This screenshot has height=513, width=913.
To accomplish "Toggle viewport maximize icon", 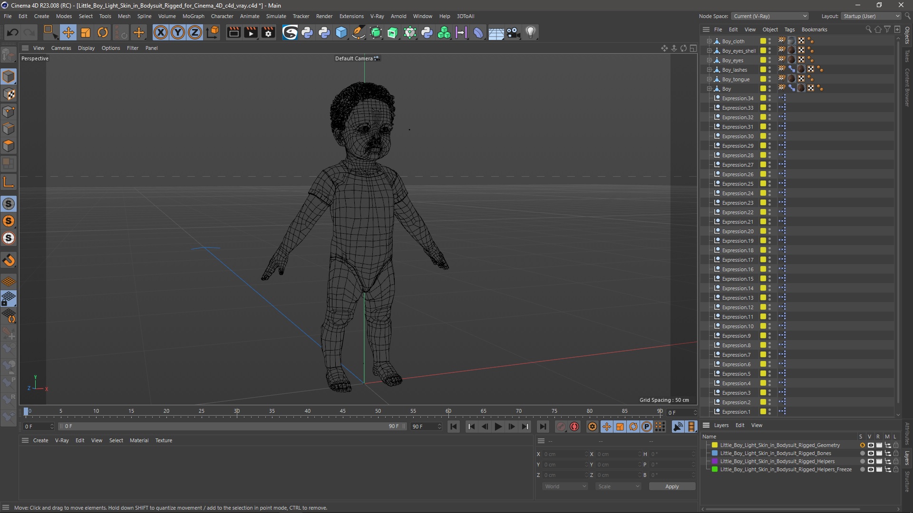I will (x=693, y=48).
